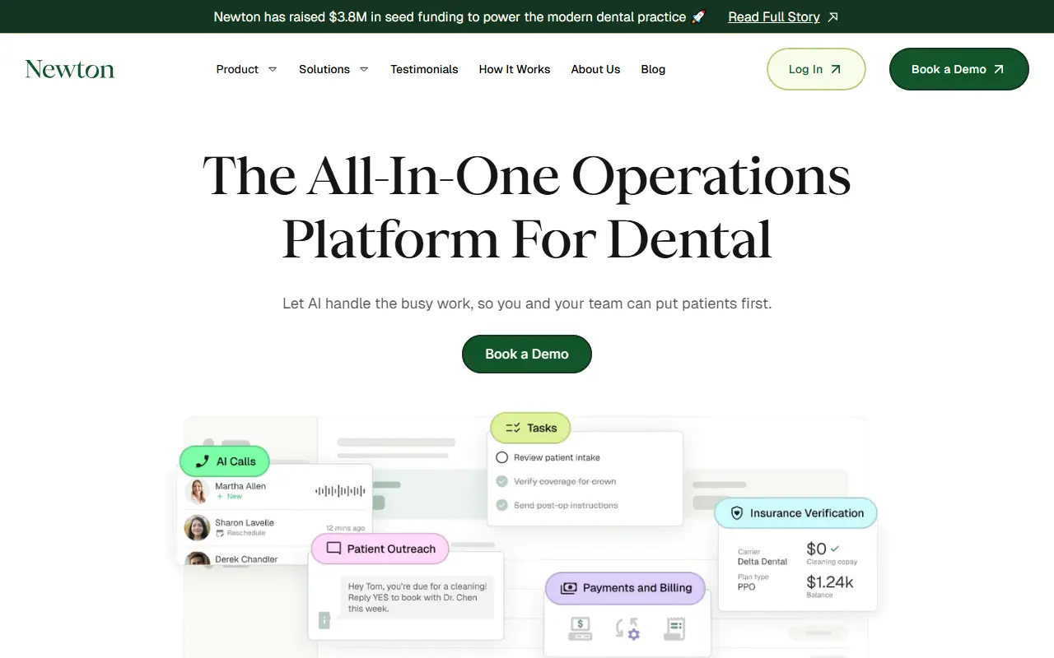Click the Patient Outreach chat icon

[333, 549]
